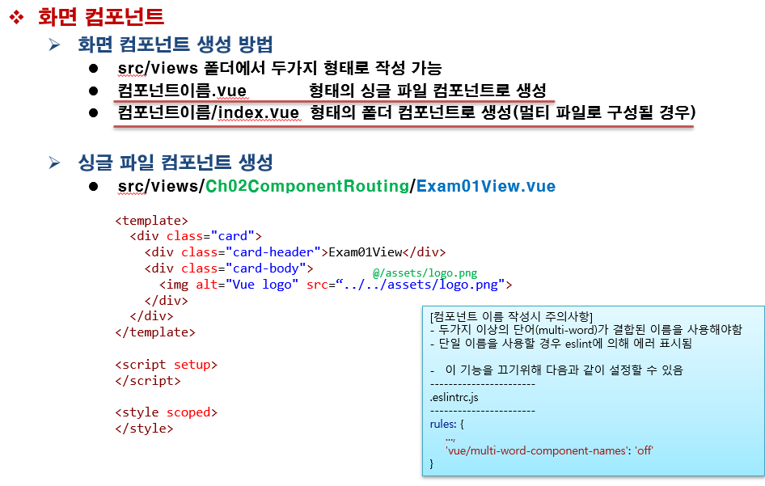Click the closing '</script>' tag
765x486 pixels.
tap(148, 381)
